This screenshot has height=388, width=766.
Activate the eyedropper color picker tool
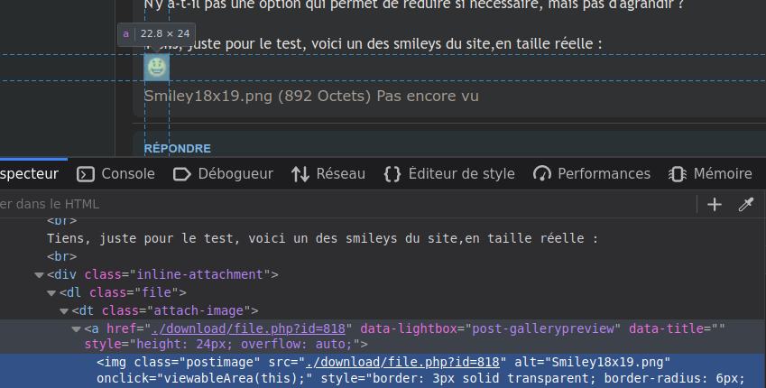pos(745,205)
